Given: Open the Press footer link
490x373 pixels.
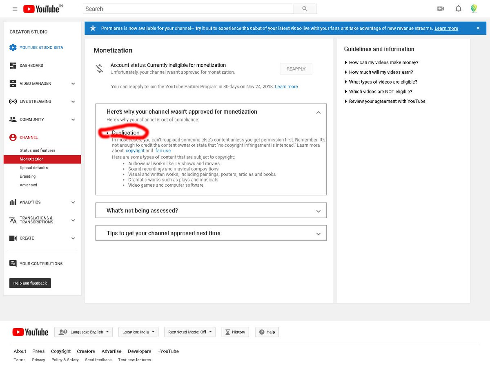Looking at the screenshot, I should [x=38, y=351].
